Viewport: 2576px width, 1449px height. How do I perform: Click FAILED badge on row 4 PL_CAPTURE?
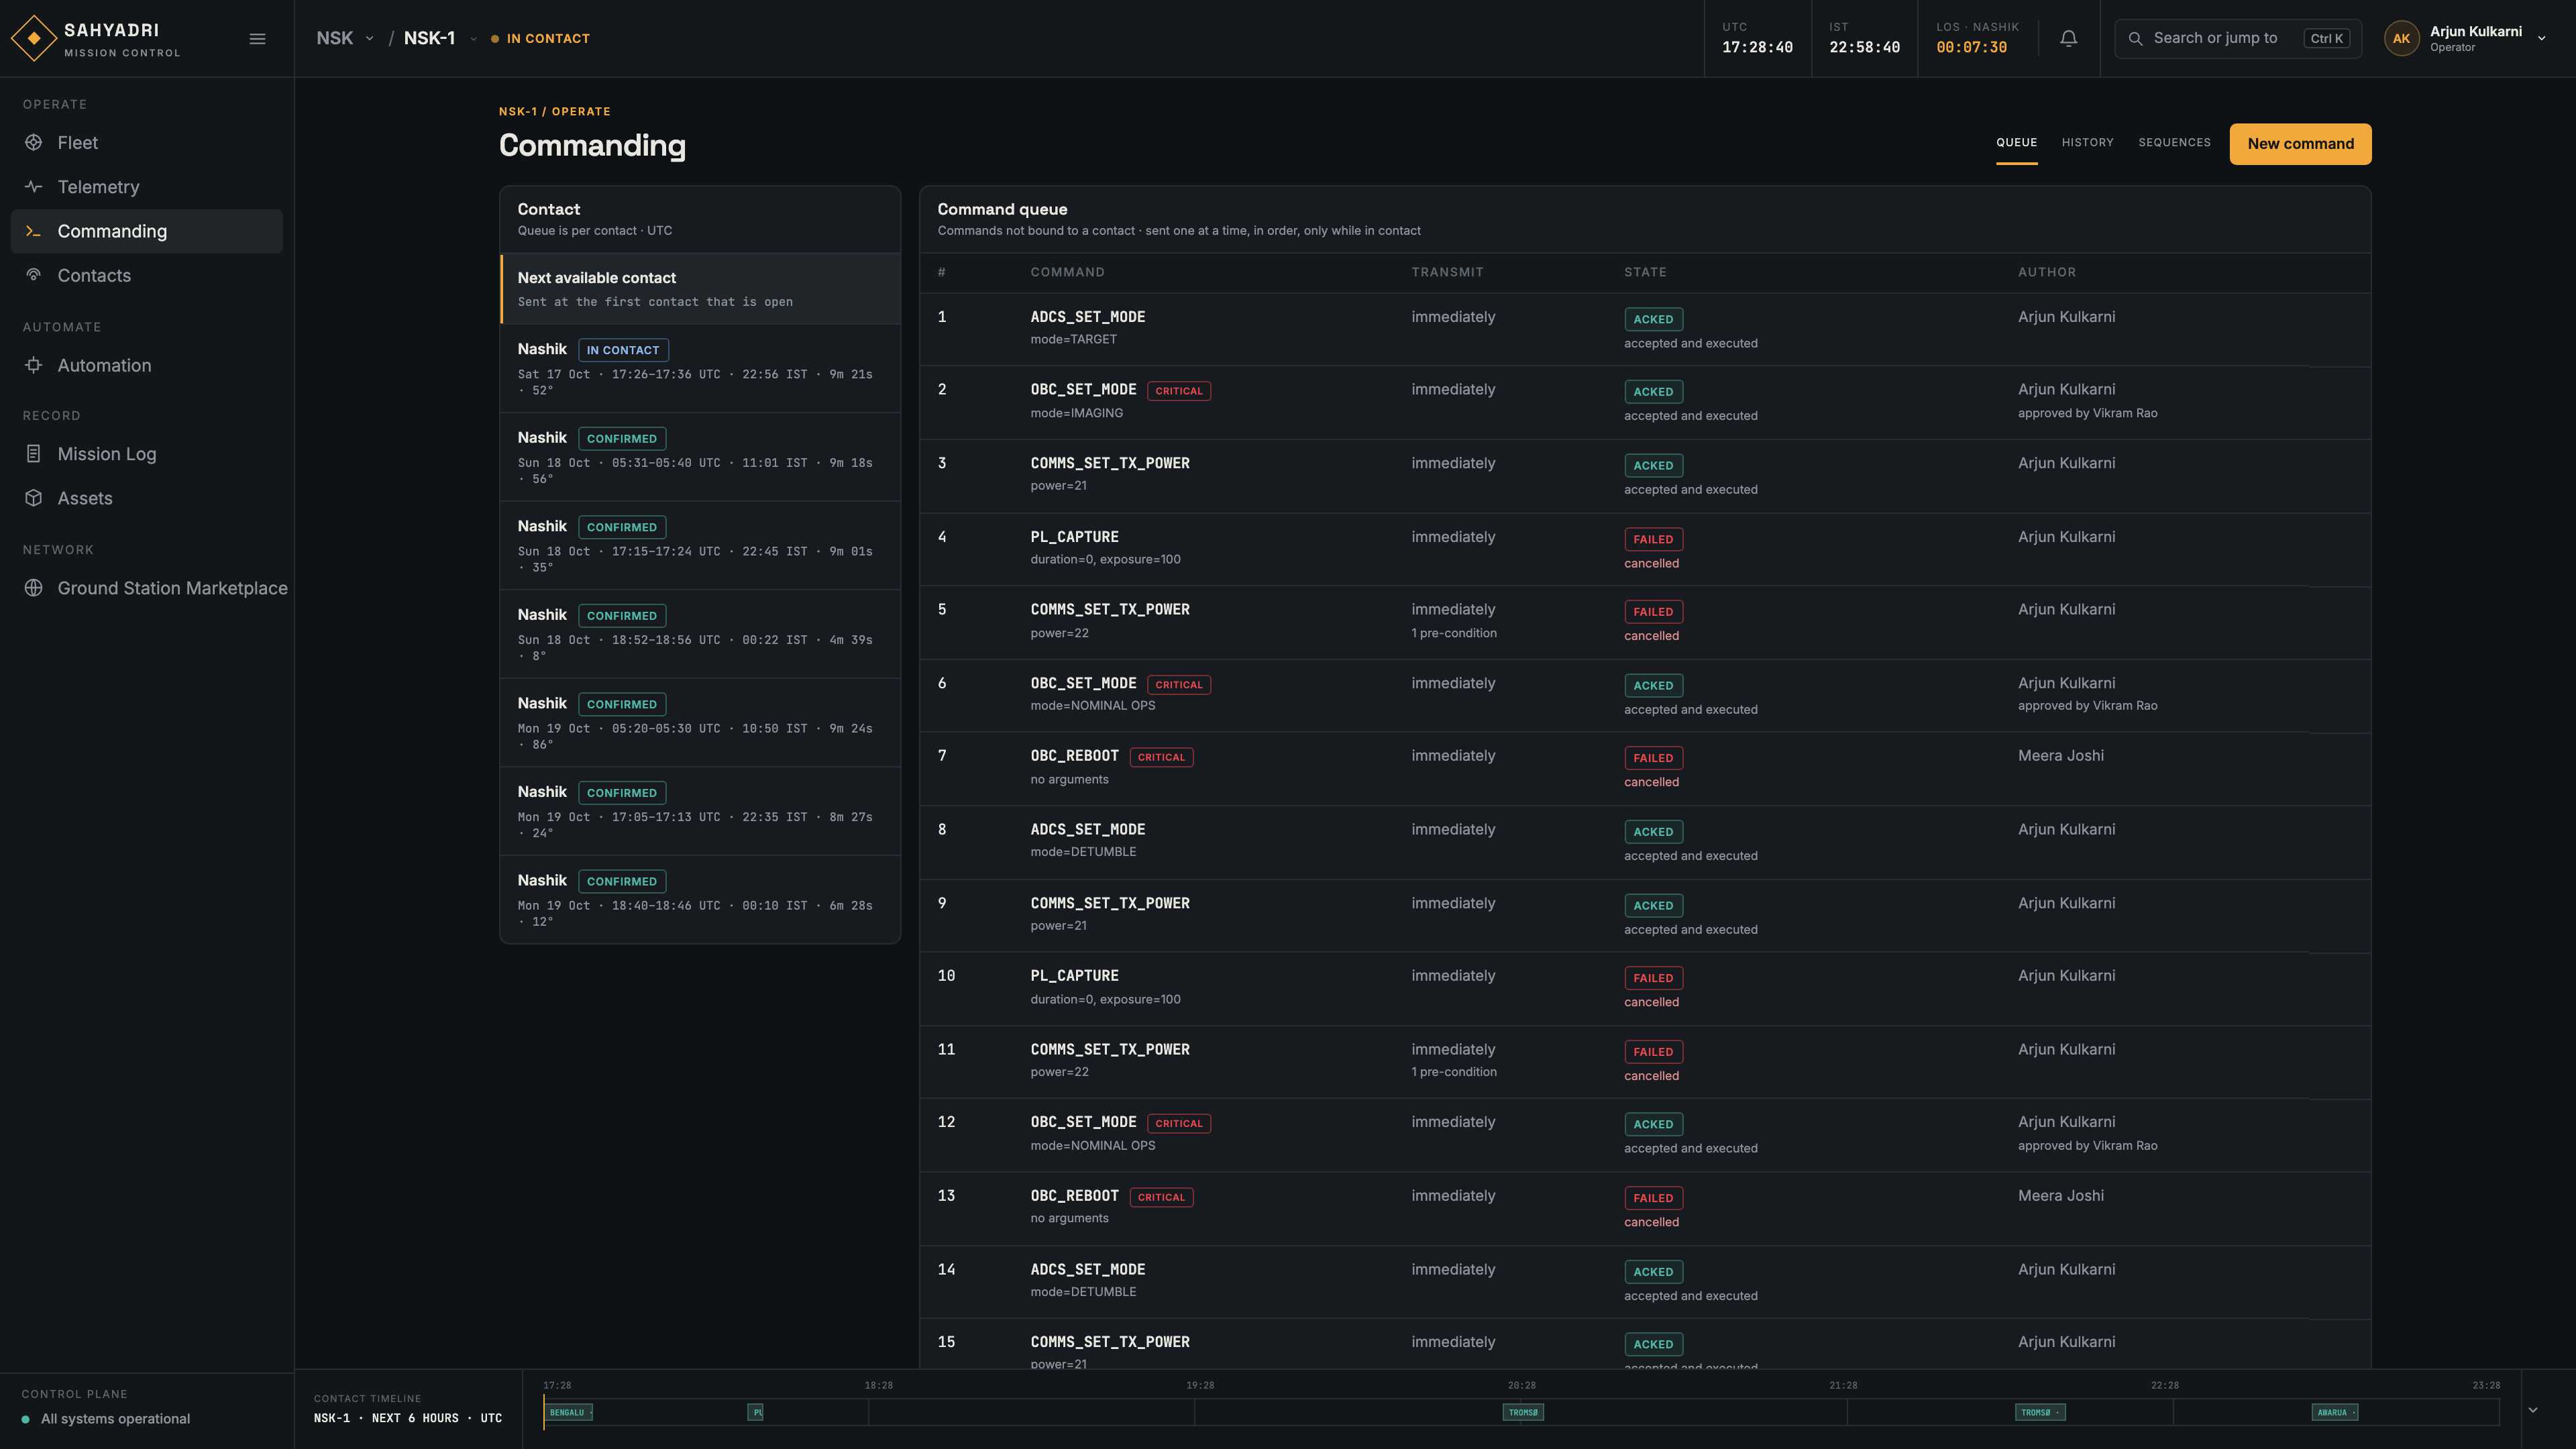pos(1652,539)
